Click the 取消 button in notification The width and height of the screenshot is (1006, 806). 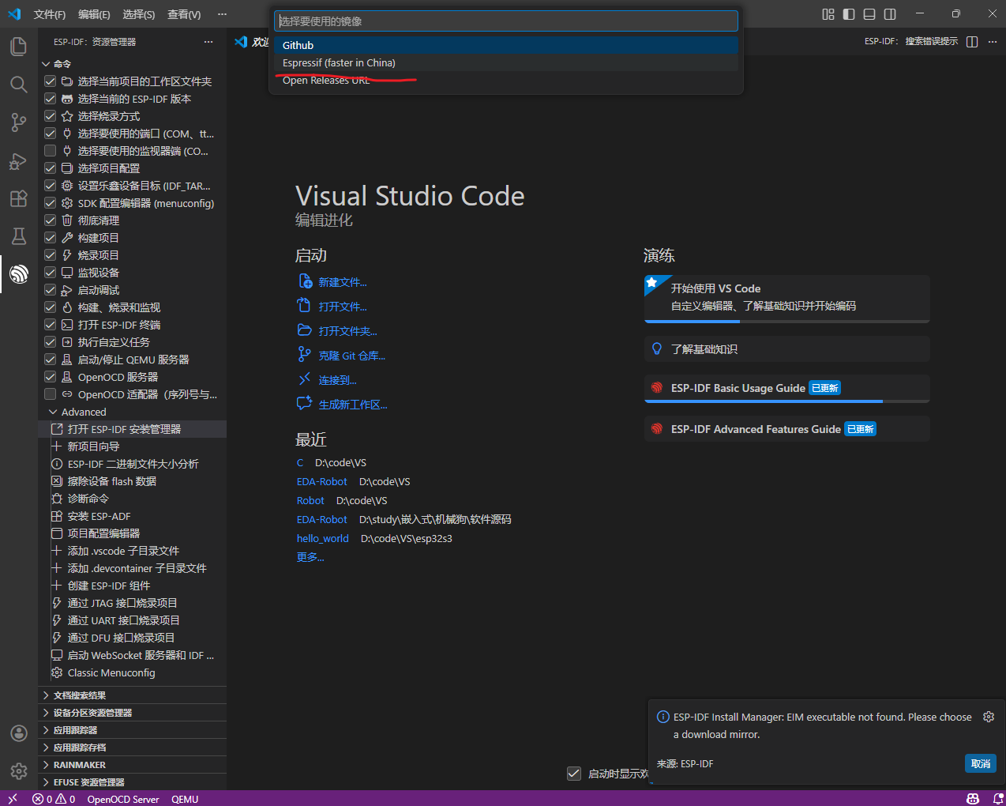click(981, 763)
